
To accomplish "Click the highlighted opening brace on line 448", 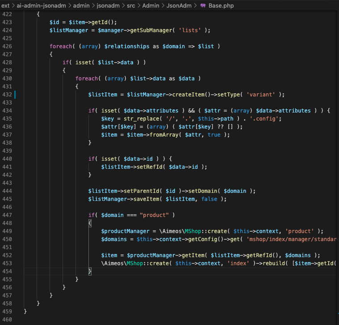I will point(90,223).
